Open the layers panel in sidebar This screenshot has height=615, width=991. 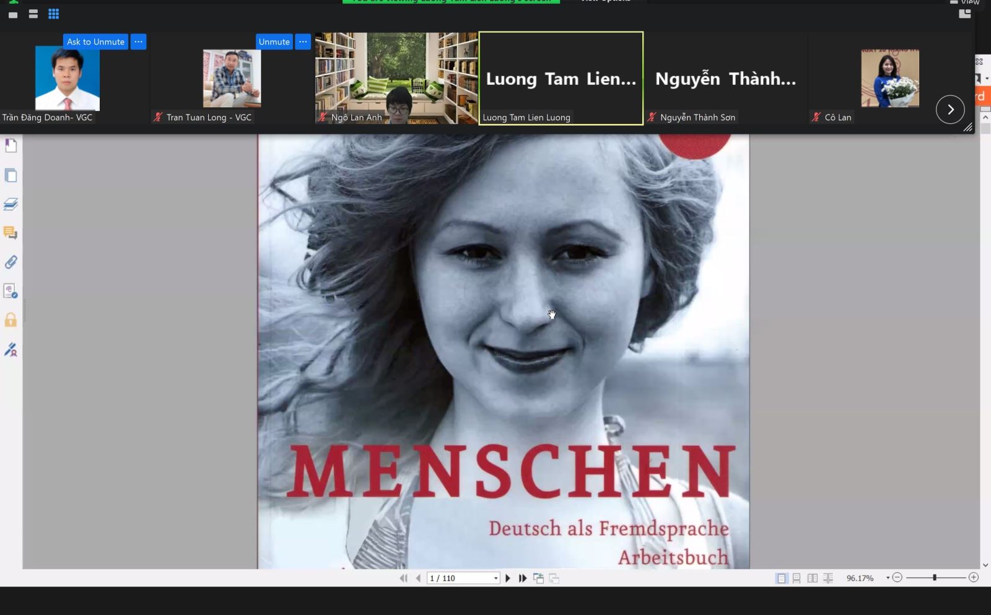[x=11, y=204]
